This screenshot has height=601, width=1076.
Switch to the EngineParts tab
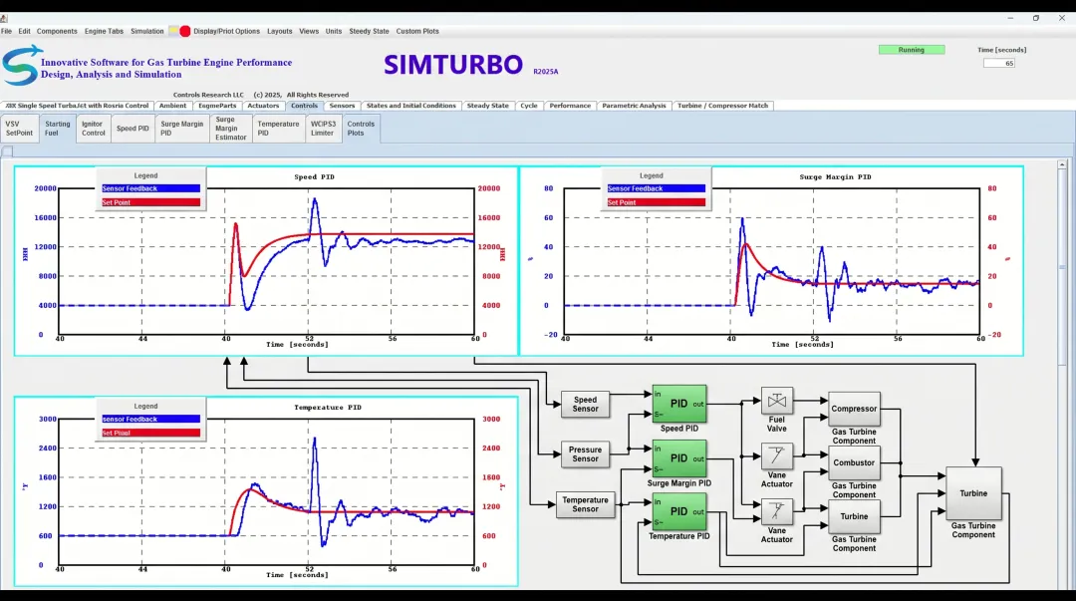217,106
